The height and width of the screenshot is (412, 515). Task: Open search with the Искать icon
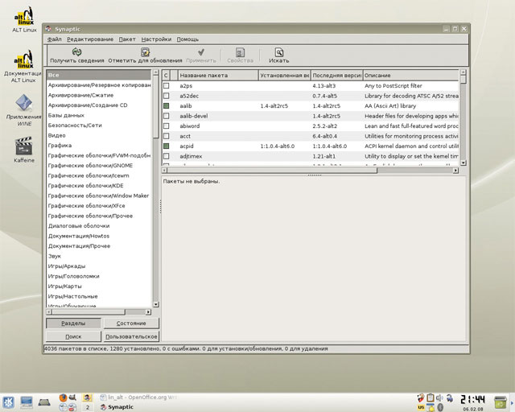(x=278, y=51)
